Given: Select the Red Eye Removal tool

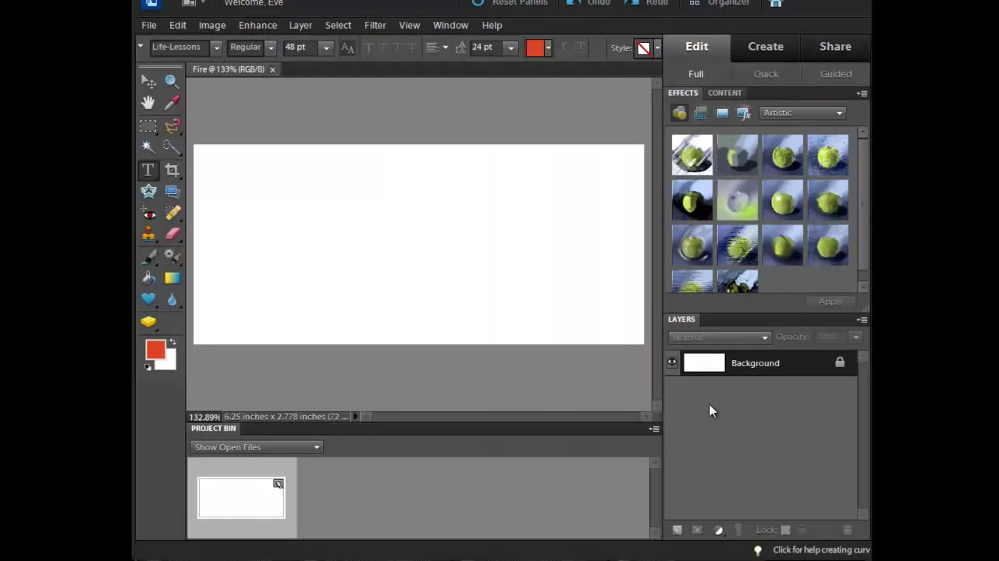Looking at the screenshot, I should [x=148, y=213].
